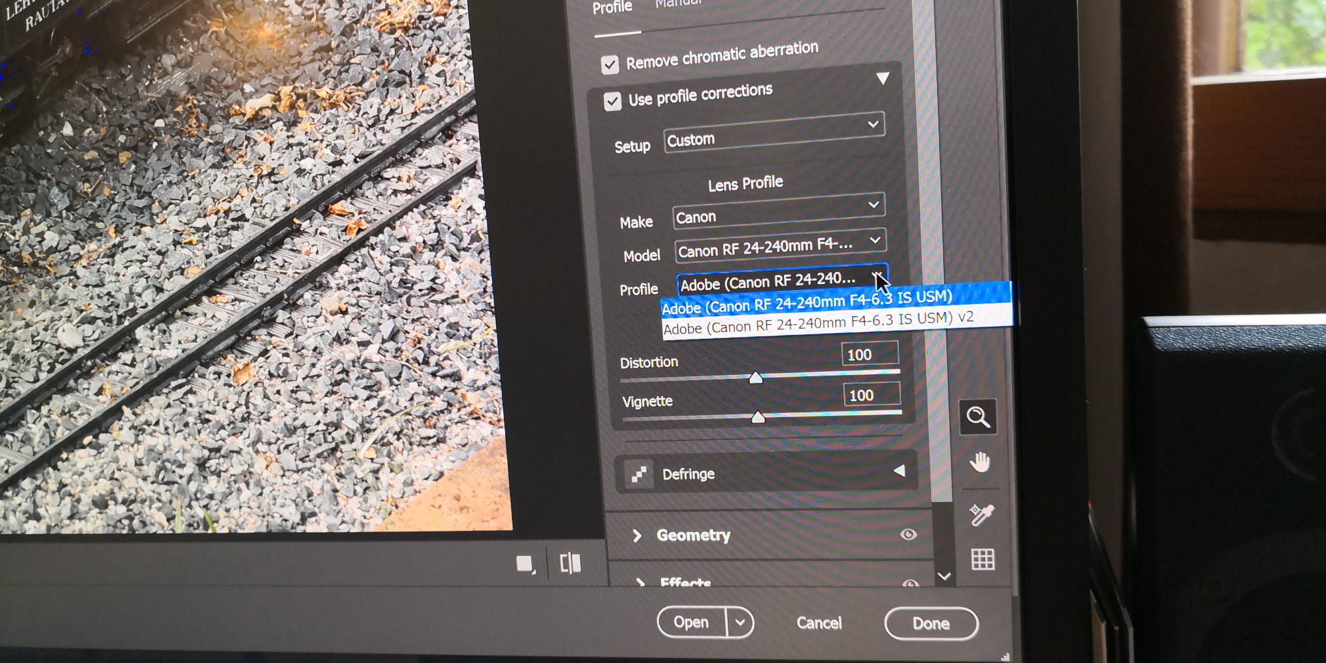Disable Use profile corrections
Screen dimensions: 1326x663
point(612,101)
